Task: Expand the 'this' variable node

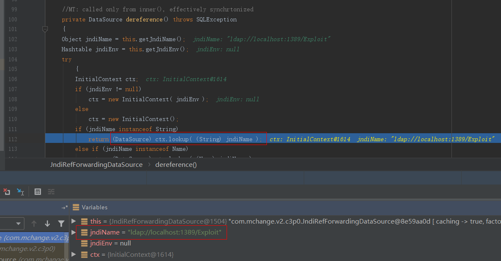Action: pyautogui.click(x=74, y=221)
